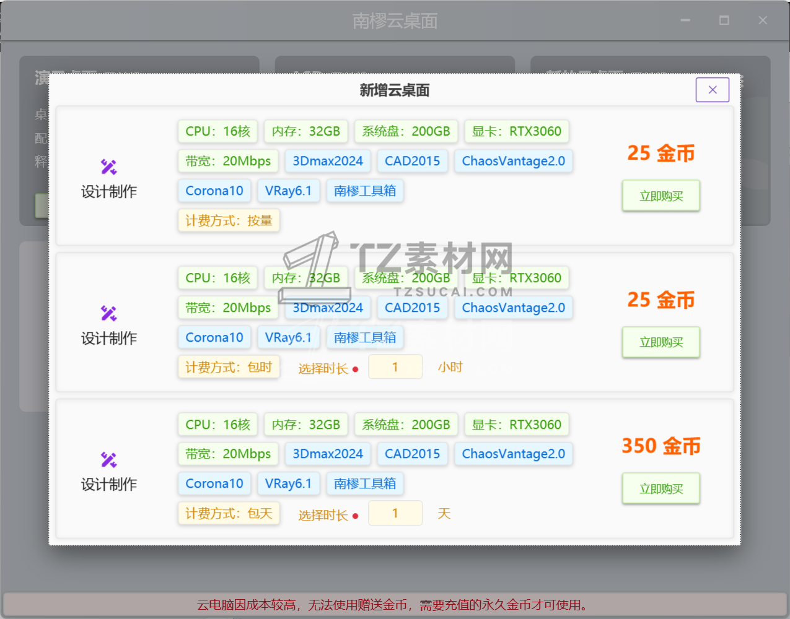
Task: Click the 计费方式：包时 tag
Action: [229, 367]
